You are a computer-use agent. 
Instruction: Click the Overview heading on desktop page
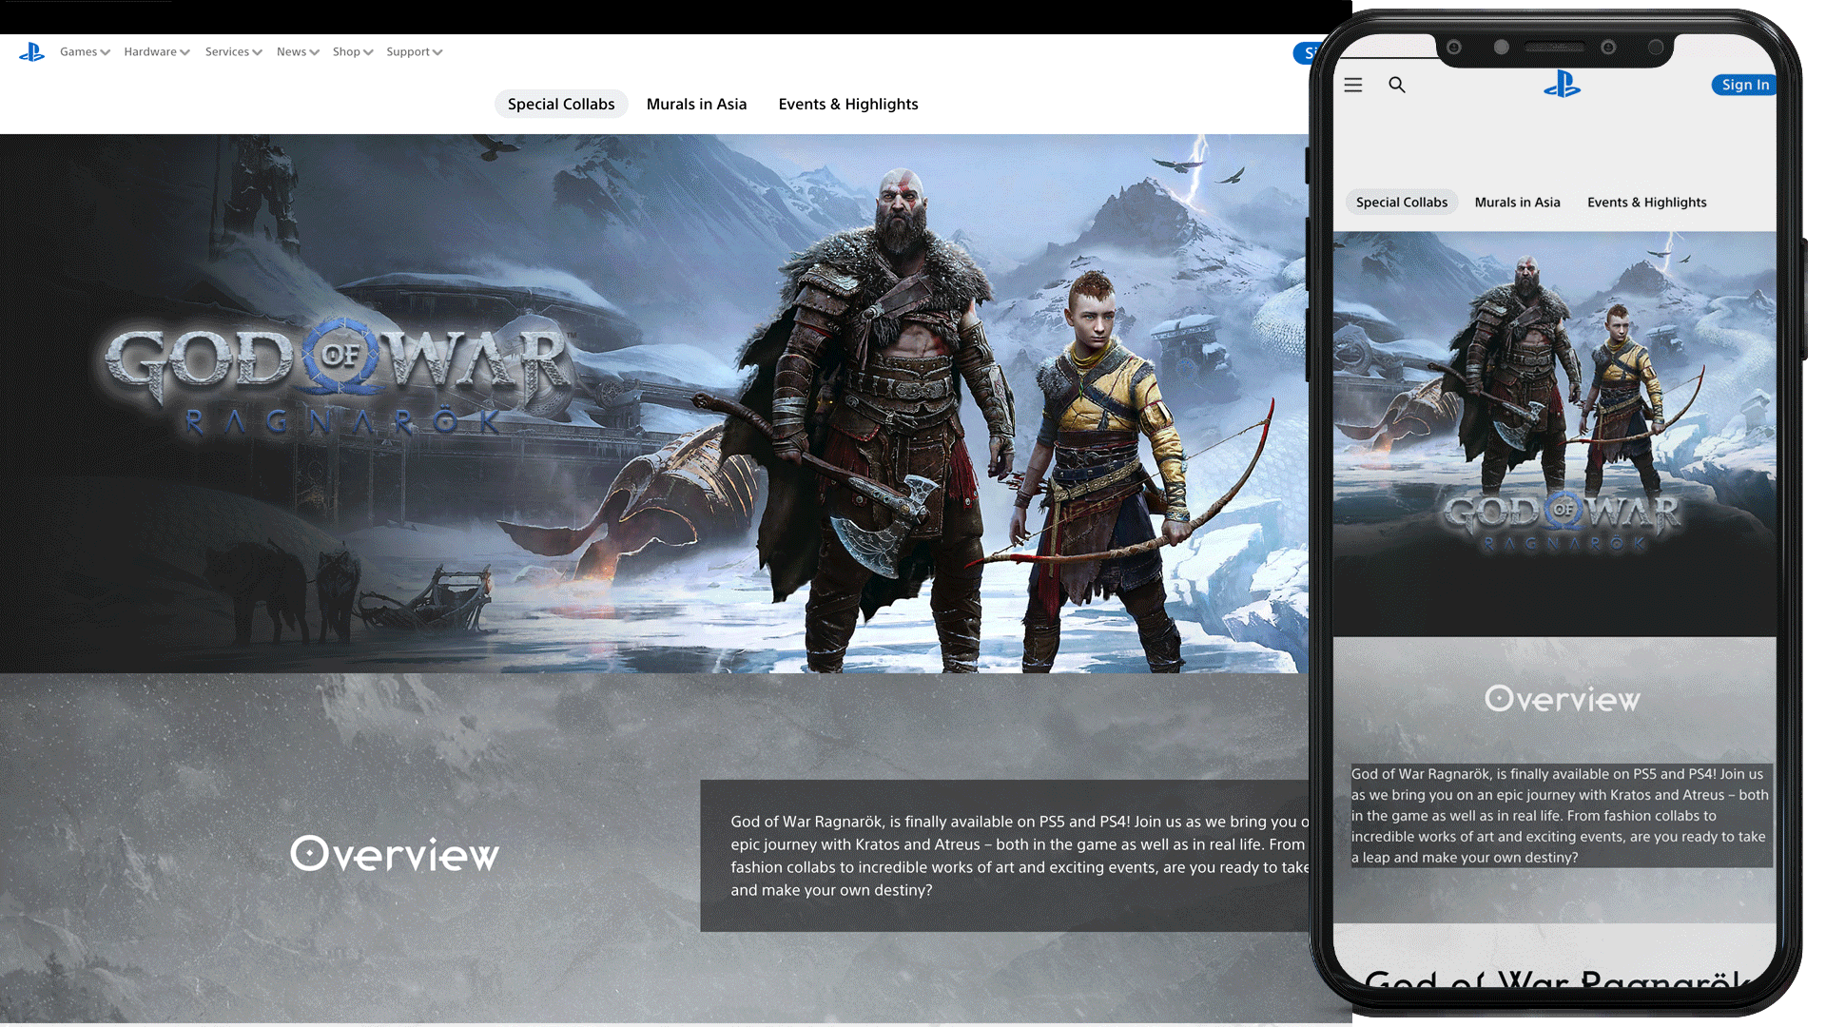395,855
